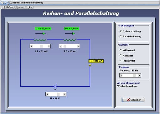Screen dimensions: 160x114
Task: Click the Frequenz: 85 Hz value
Action: point(135,71)
